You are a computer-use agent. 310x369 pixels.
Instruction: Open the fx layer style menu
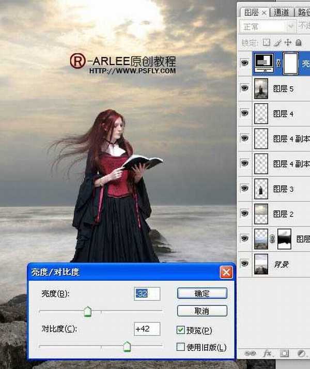268,353
